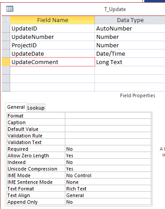
Task: Select the highlighted row selector for UpdateComment
Action: 6,62
